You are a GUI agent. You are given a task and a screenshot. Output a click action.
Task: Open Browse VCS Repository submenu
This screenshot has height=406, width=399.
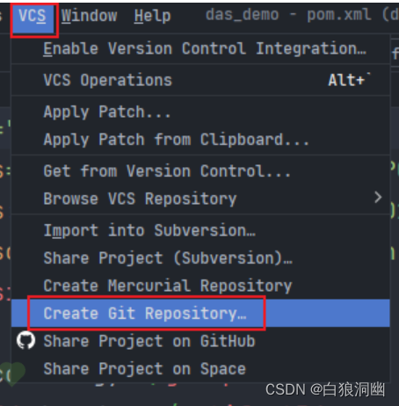click(200, 199)
